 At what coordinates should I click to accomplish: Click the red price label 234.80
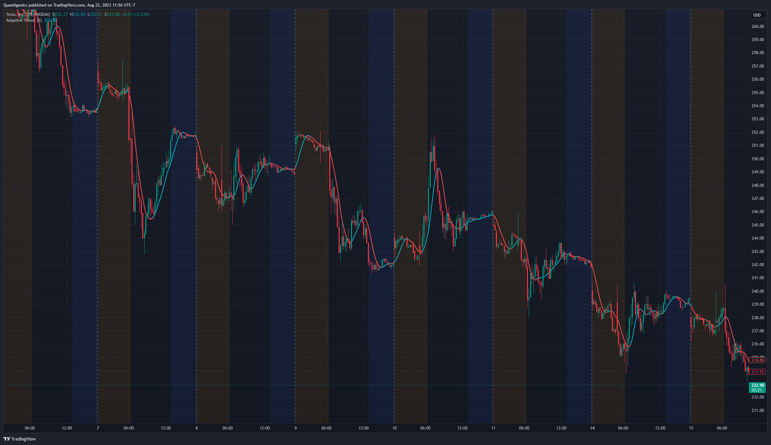pos(758,360)
